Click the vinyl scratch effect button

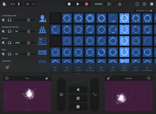point(78,98)
